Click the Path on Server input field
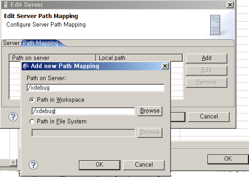Screen dimensions: 249x177 pyautogui.click(x=96, y=88)
